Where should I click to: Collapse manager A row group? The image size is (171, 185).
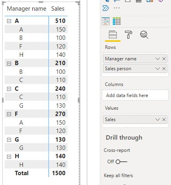click(9, 21)
